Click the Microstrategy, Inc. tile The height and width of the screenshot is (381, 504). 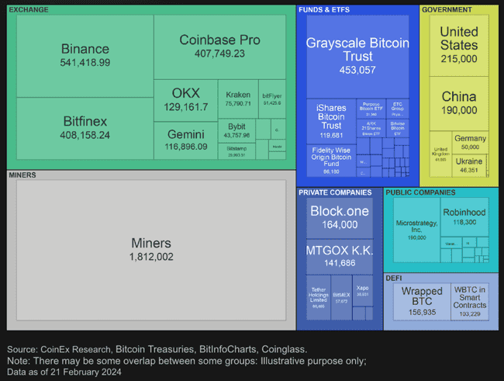416,230
